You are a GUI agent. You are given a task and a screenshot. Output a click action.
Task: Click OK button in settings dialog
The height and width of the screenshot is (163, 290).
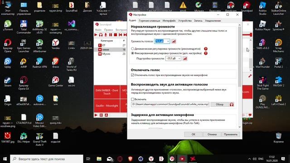point(193,134)
